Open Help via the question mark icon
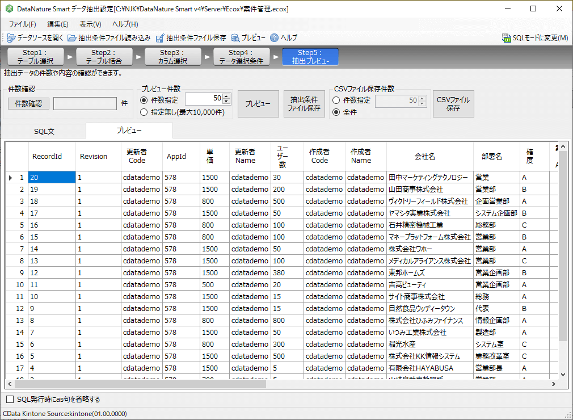573x420 pixels. pyautogui.click(x=275, y=38)
